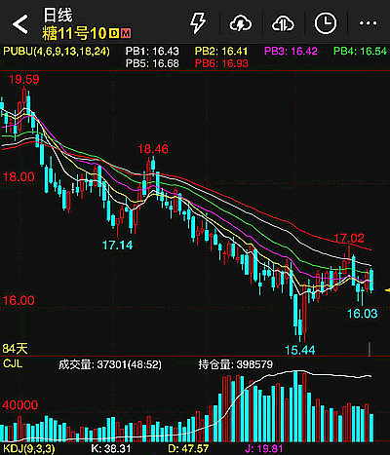Open the lightning bolt quick trade icon
The image size is (390, 455).
click(x=198, y=23)
